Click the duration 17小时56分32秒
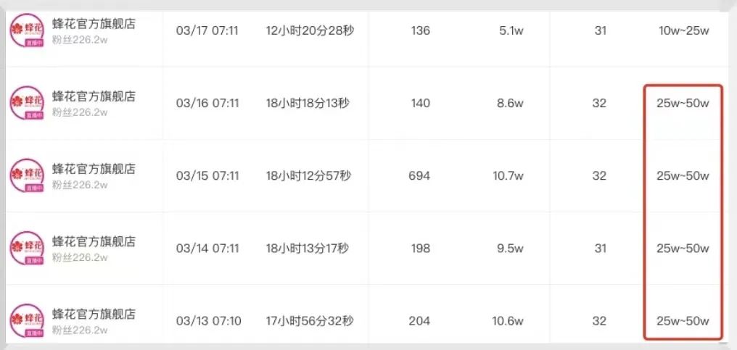The image size is (737, 350). (308, 321)
